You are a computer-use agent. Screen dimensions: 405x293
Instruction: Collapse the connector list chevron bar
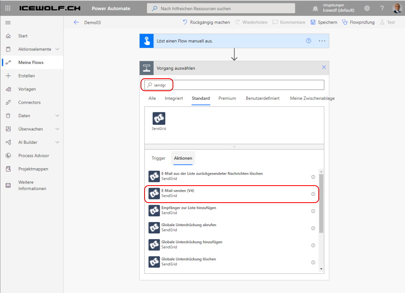click(x=234, y=147)
